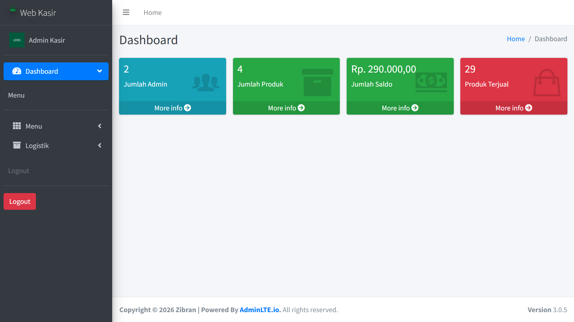
Task: Go to Home via breadcrumb link
Action: [516, 39]
